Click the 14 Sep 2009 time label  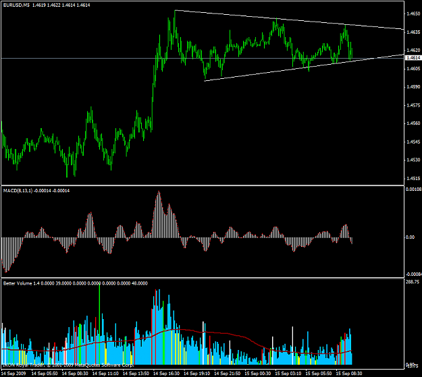click(14, 374)
